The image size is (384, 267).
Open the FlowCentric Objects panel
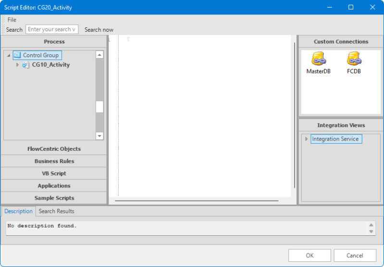(54, 149)
